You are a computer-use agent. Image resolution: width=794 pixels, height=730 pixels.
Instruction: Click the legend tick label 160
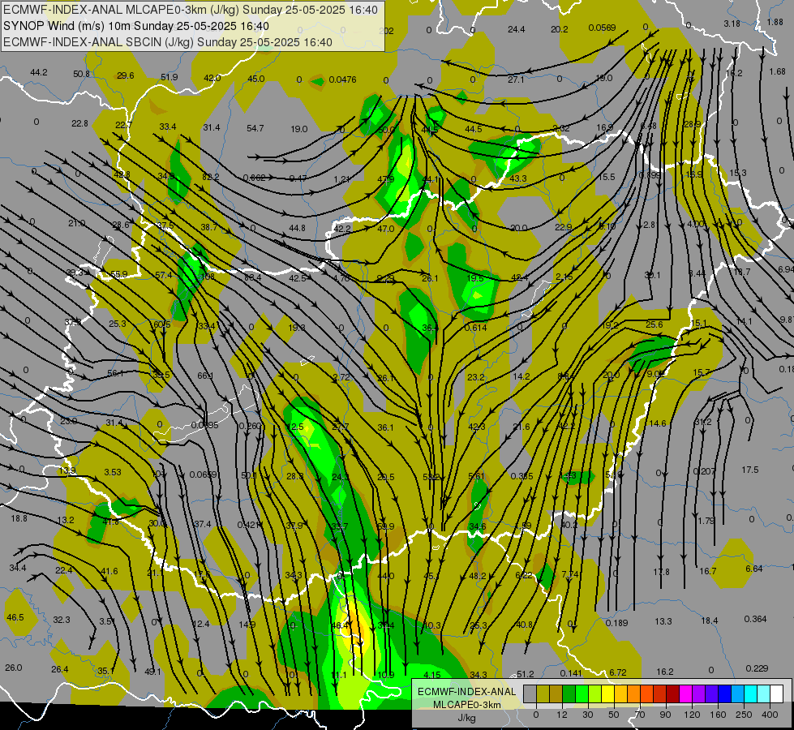point(718,715)
